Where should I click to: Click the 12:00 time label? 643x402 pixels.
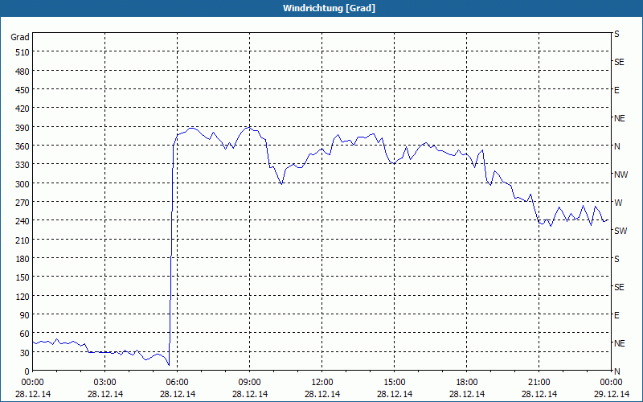coord(322,383)
